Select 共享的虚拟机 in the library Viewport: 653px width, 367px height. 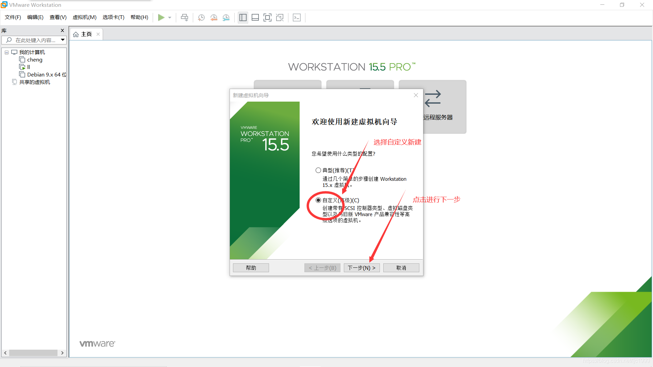click(35, 82)
